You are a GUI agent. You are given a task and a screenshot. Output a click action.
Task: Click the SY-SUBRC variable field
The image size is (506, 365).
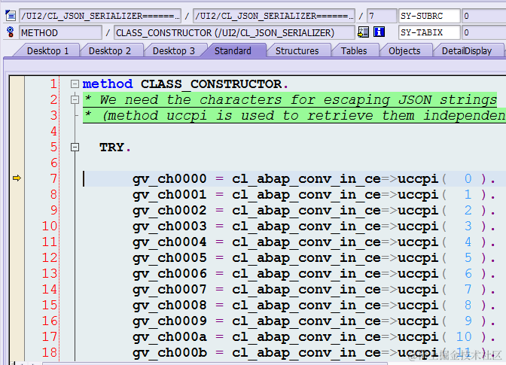pos(429,16)
